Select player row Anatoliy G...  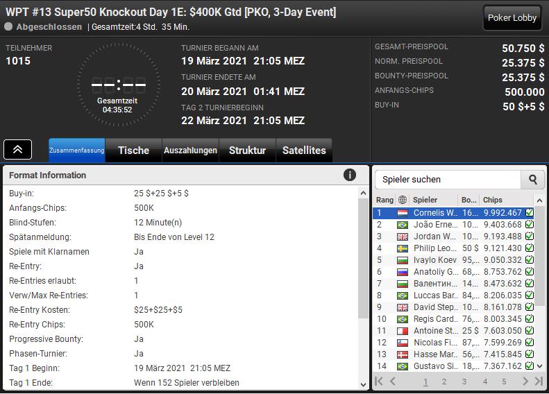(x=453, y=272)
